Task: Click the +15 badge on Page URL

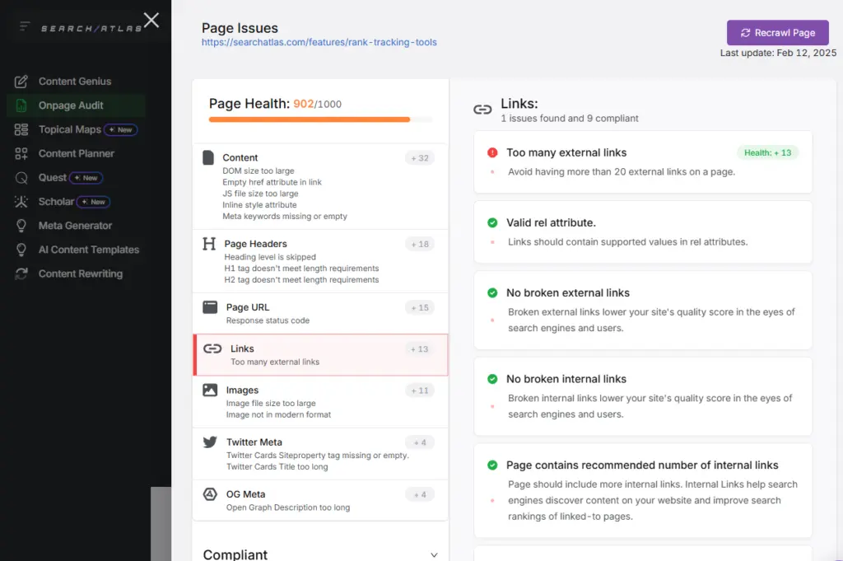Action: click(x=420, y=307)
